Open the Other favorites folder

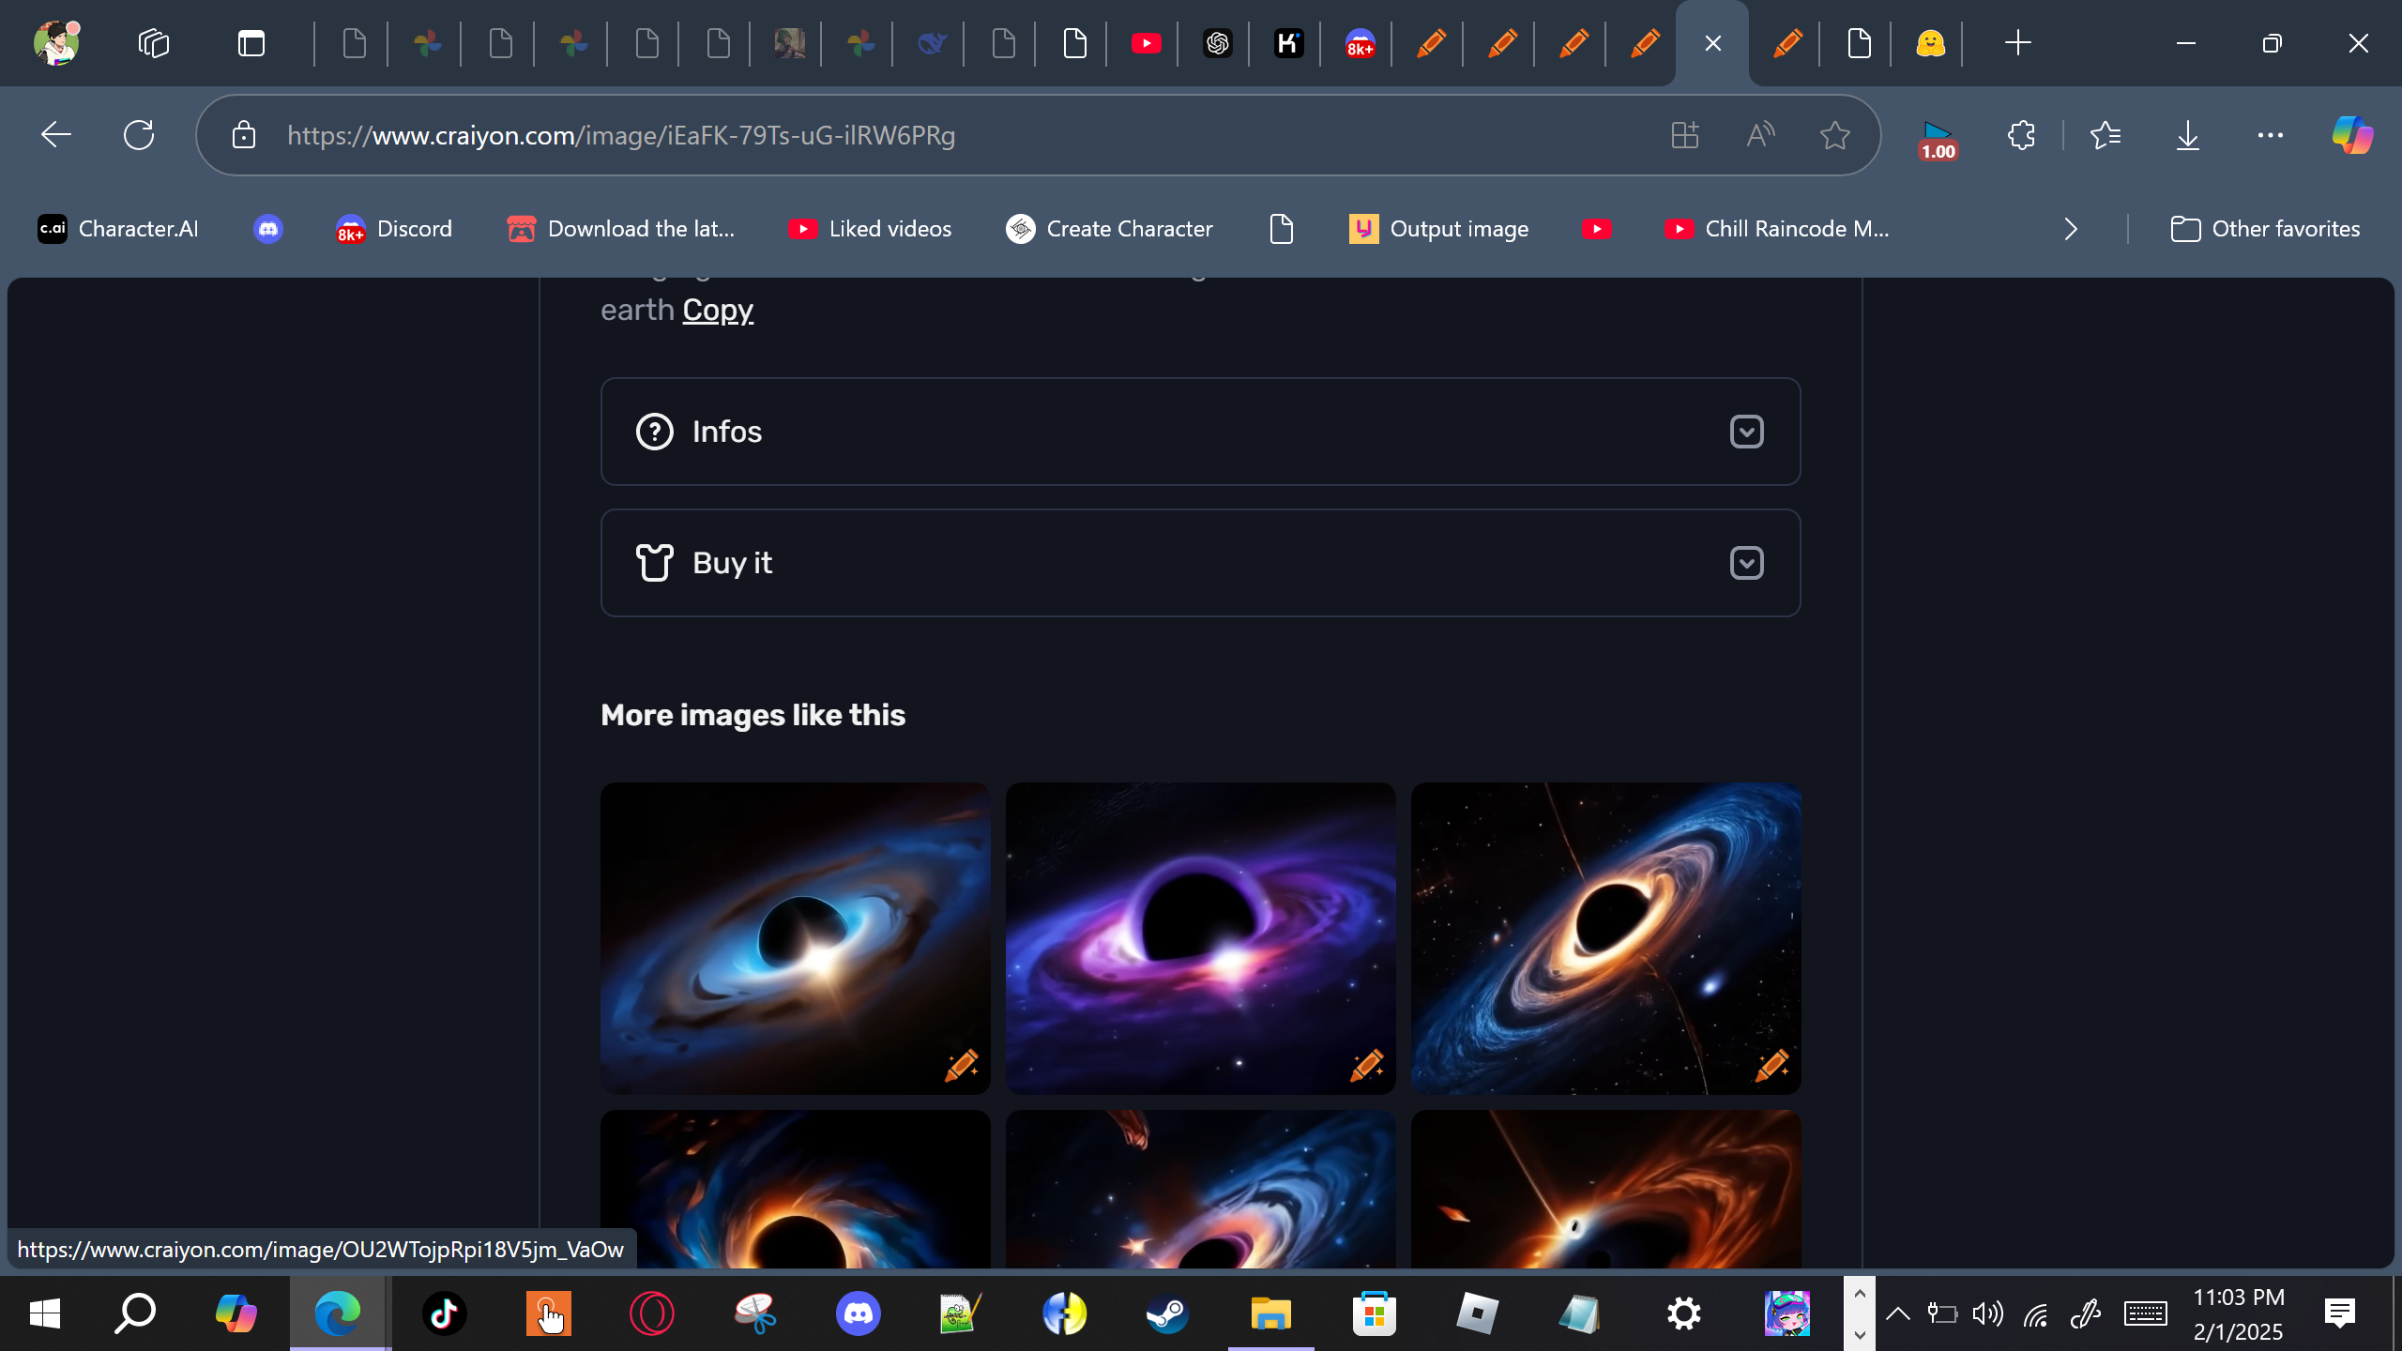click(x=2265, y=229)
